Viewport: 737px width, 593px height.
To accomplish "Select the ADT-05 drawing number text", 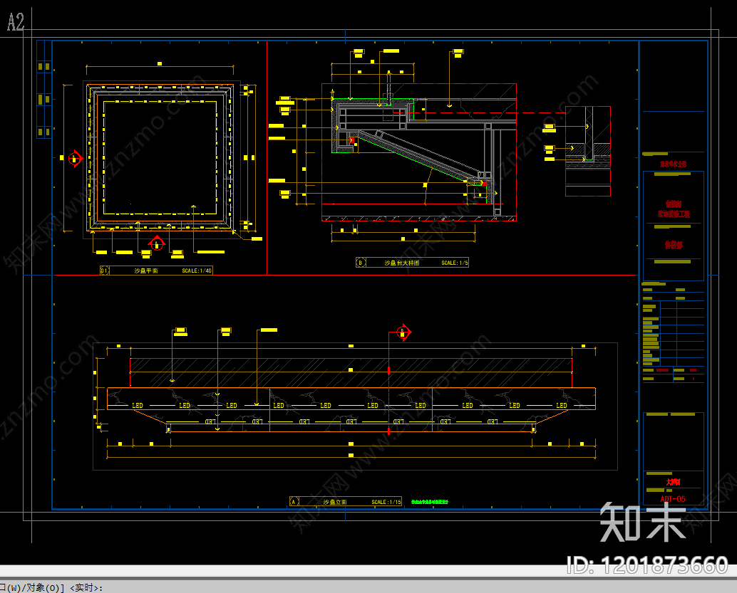I will (673, 499).
